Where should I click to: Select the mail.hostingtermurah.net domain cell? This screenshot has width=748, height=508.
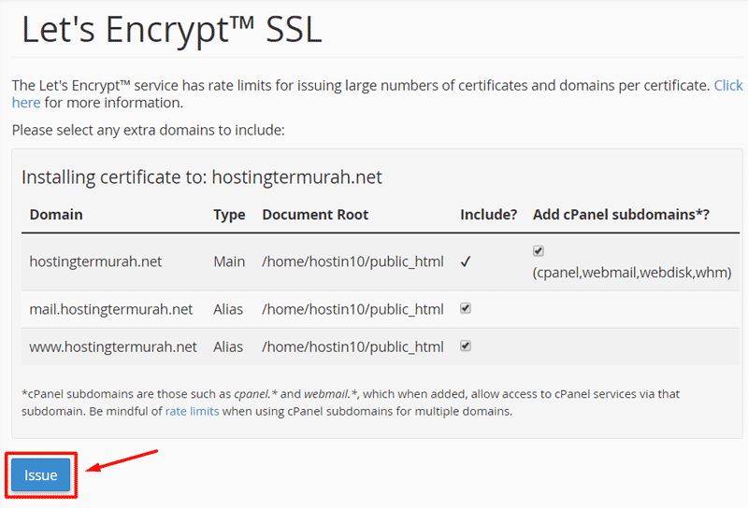click(x=110, y=309)
